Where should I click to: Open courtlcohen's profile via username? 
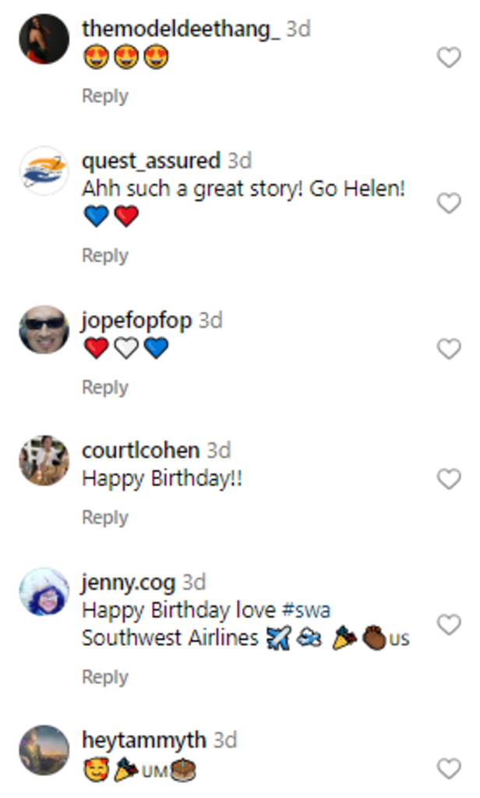pos(140,450)
